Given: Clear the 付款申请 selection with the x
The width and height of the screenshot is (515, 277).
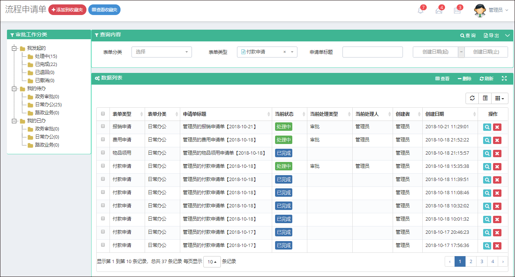Looking at the screenshot, I should point(285,52).
